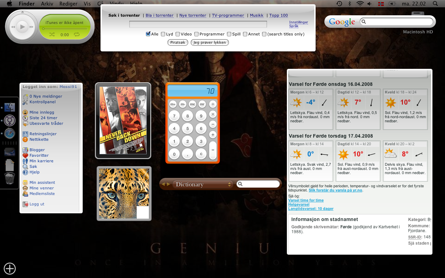445x278 pixels.
Task: Go forward in the Dictionary widget
Action: click(168, 184)
